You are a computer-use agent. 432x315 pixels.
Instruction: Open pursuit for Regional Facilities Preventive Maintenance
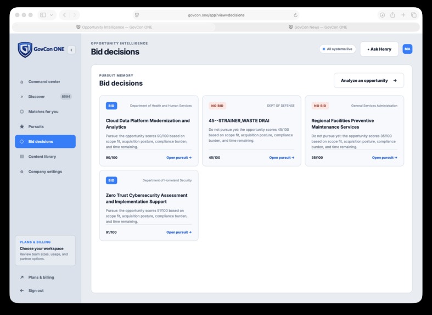click(385, 157)
